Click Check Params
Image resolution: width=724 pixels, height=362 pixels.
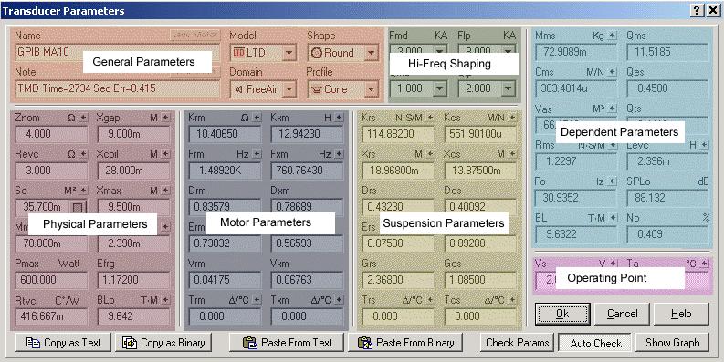(x=517, y=343)
